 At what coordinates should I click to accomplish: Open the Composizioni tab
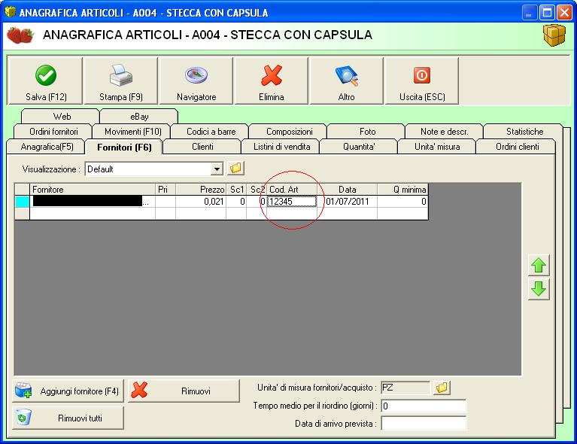pyautogui.click(x=289, y=132)
